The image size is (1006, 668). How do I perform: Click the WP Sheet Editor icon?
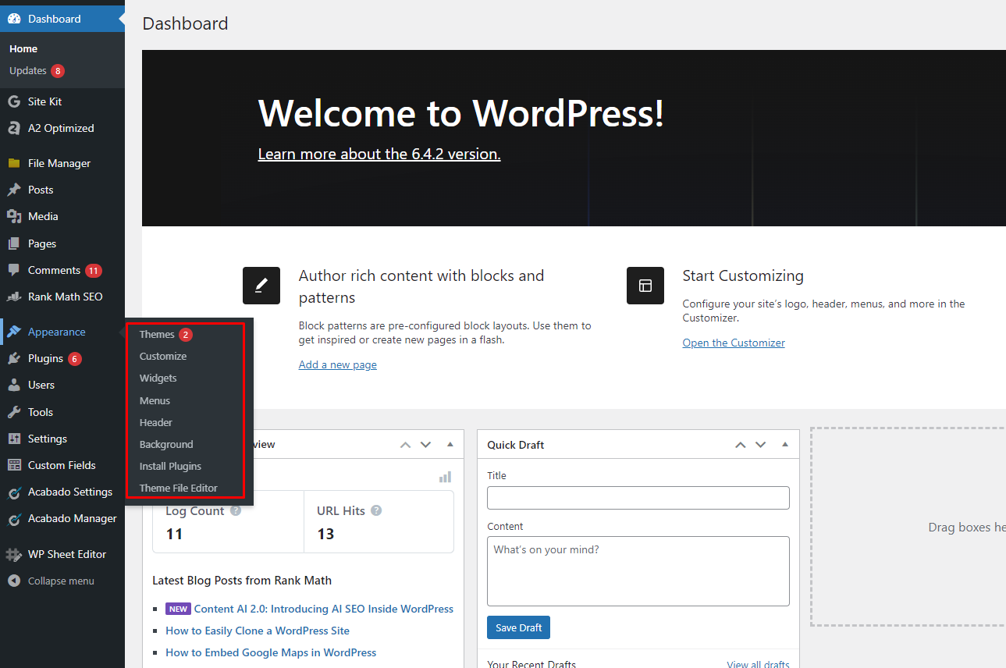click(x=13, y=554)
